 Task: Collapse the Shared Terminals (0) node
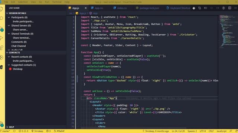[9, 34]
